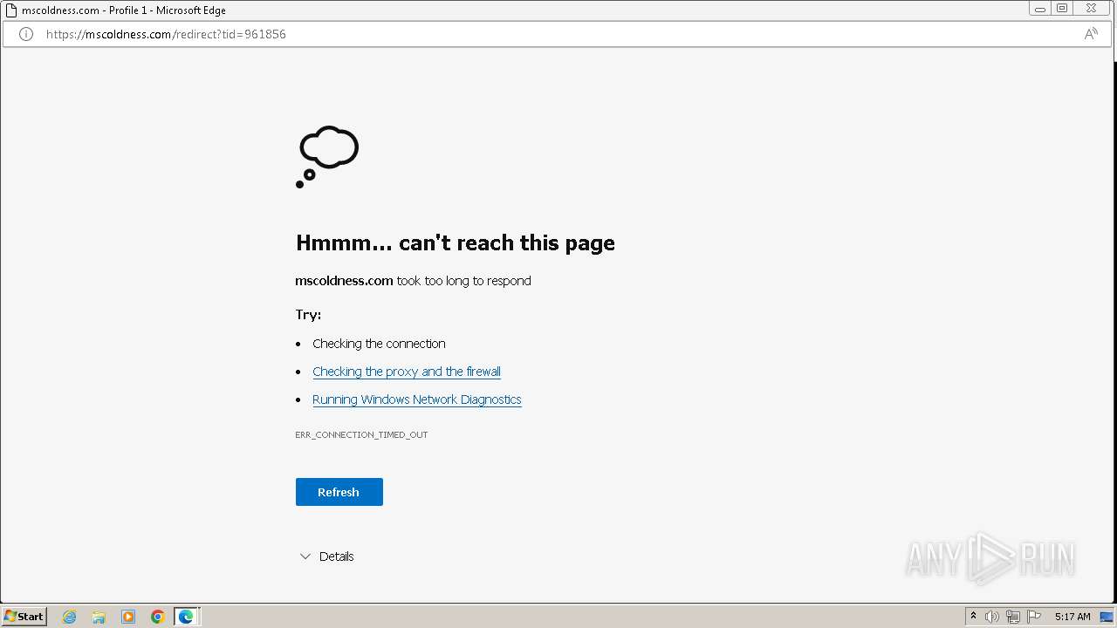Image resolution: width=1117 pixels, height=628 pixels.
Task: Click the Show desktop icon in tray
Action: coord(1106,617)
